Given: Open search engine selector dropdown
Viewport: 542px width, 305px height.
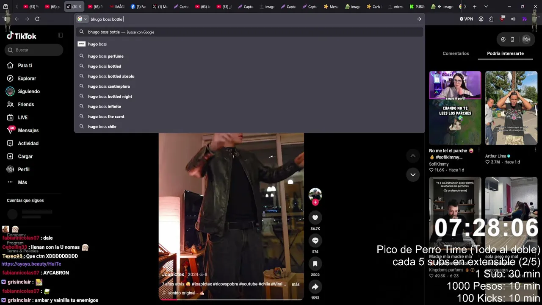Looking at the screenshot, I should click(x=82, y=19).
